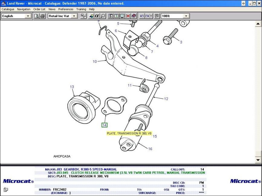Select callout 16 for the slave cylinder

coord(150,149)
